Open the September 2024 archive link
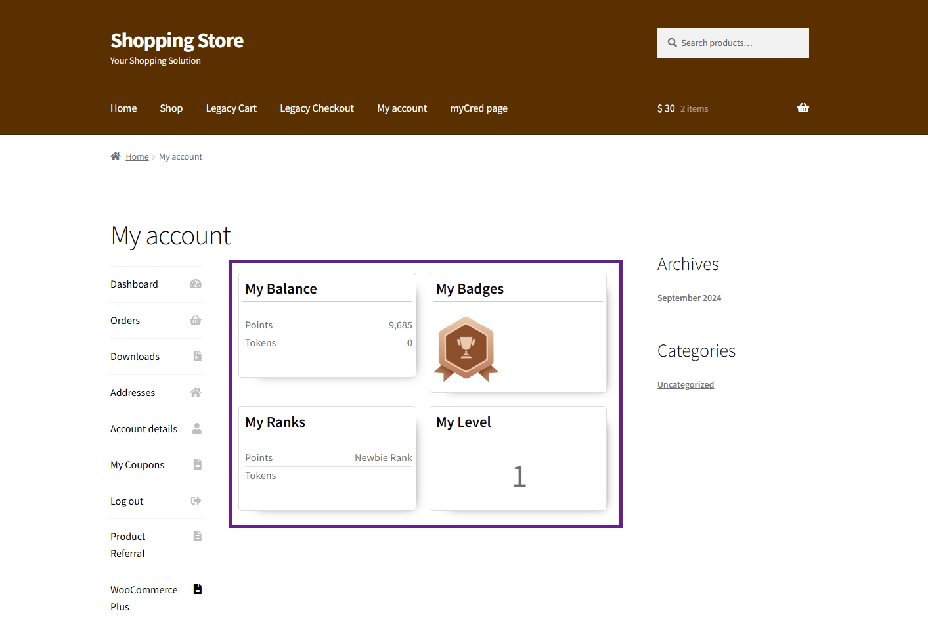This screenshot has width=928, height=628. pos(689,298)
